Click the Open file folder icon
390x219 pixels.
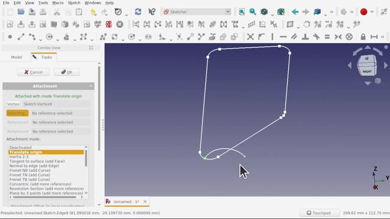coord(21,12)
